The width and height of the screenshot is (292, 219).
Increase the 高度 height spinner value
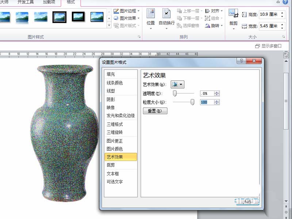pyautogui.click(x=282, y=13)
